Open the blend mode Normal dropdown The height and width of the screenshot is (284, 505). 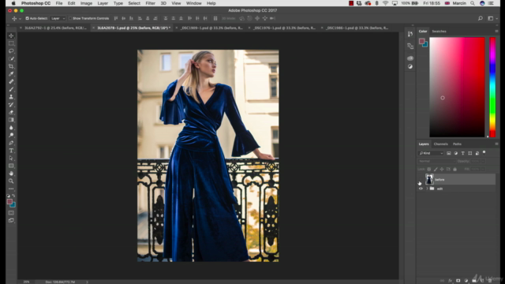(436, 161)
